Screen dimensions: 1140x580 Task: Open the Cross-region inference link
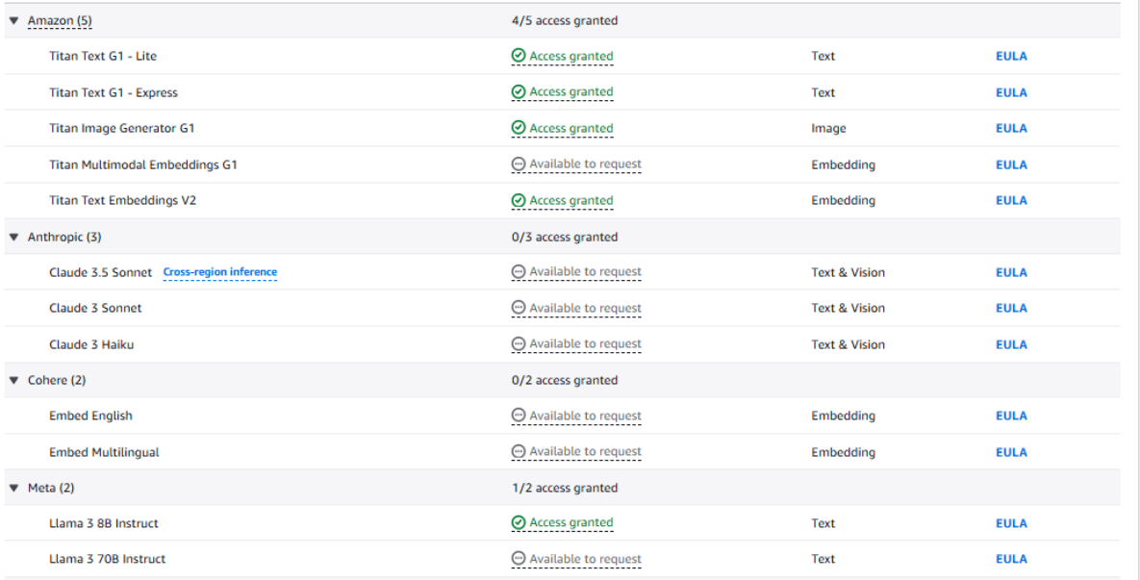pos(219,272)
